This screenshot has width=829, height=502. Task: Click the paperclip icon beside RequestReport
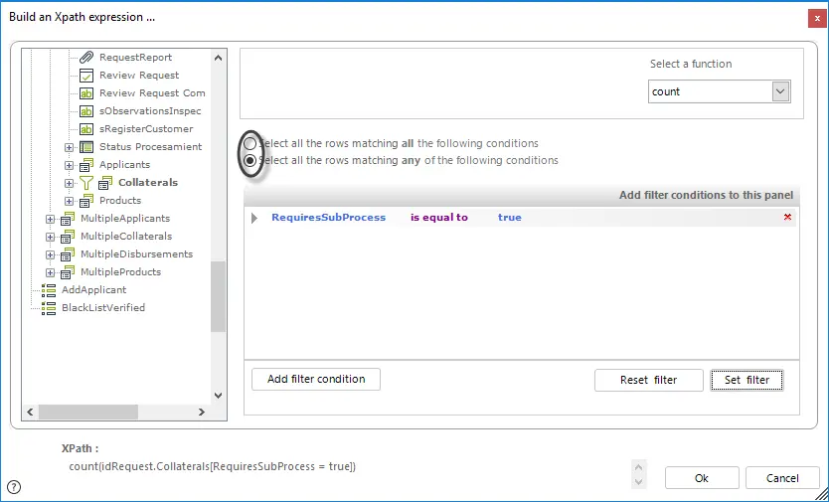click(x=86, y=57)
